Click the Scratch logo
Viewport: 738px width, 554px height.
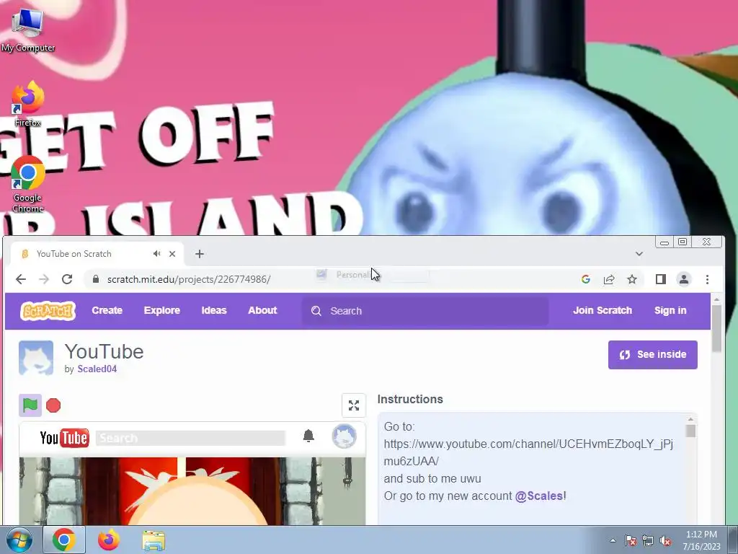click(x=48, y=311)
